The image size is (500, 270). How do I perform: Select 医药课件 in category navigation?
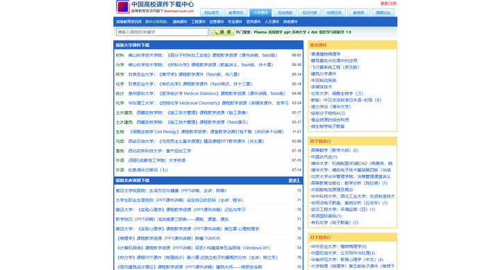point(254,22)
